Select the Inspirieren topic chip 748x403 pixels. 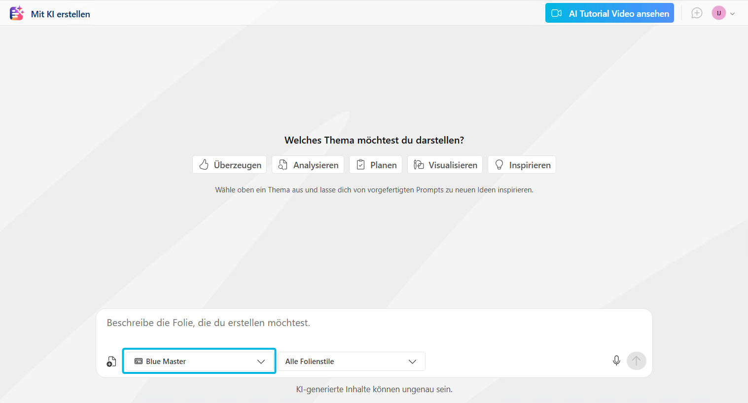pos(522,165)
